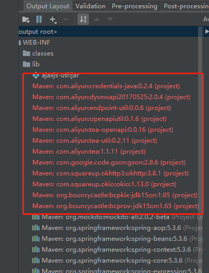Open the Pre-processing tab

click(x=135, y=6)
